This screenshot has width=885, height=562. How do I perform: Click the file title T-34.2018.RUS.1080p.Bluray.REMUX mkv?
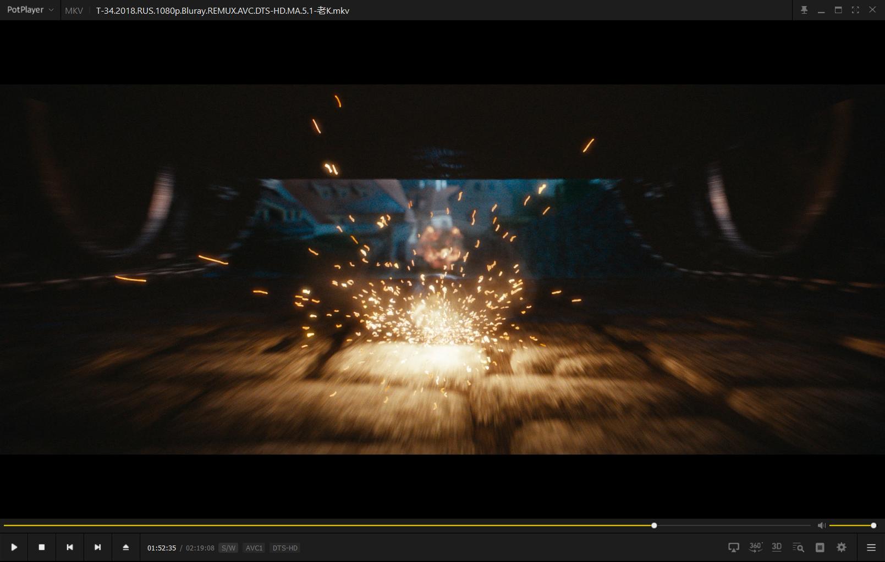pyautogui.click(x=222, y=10)
